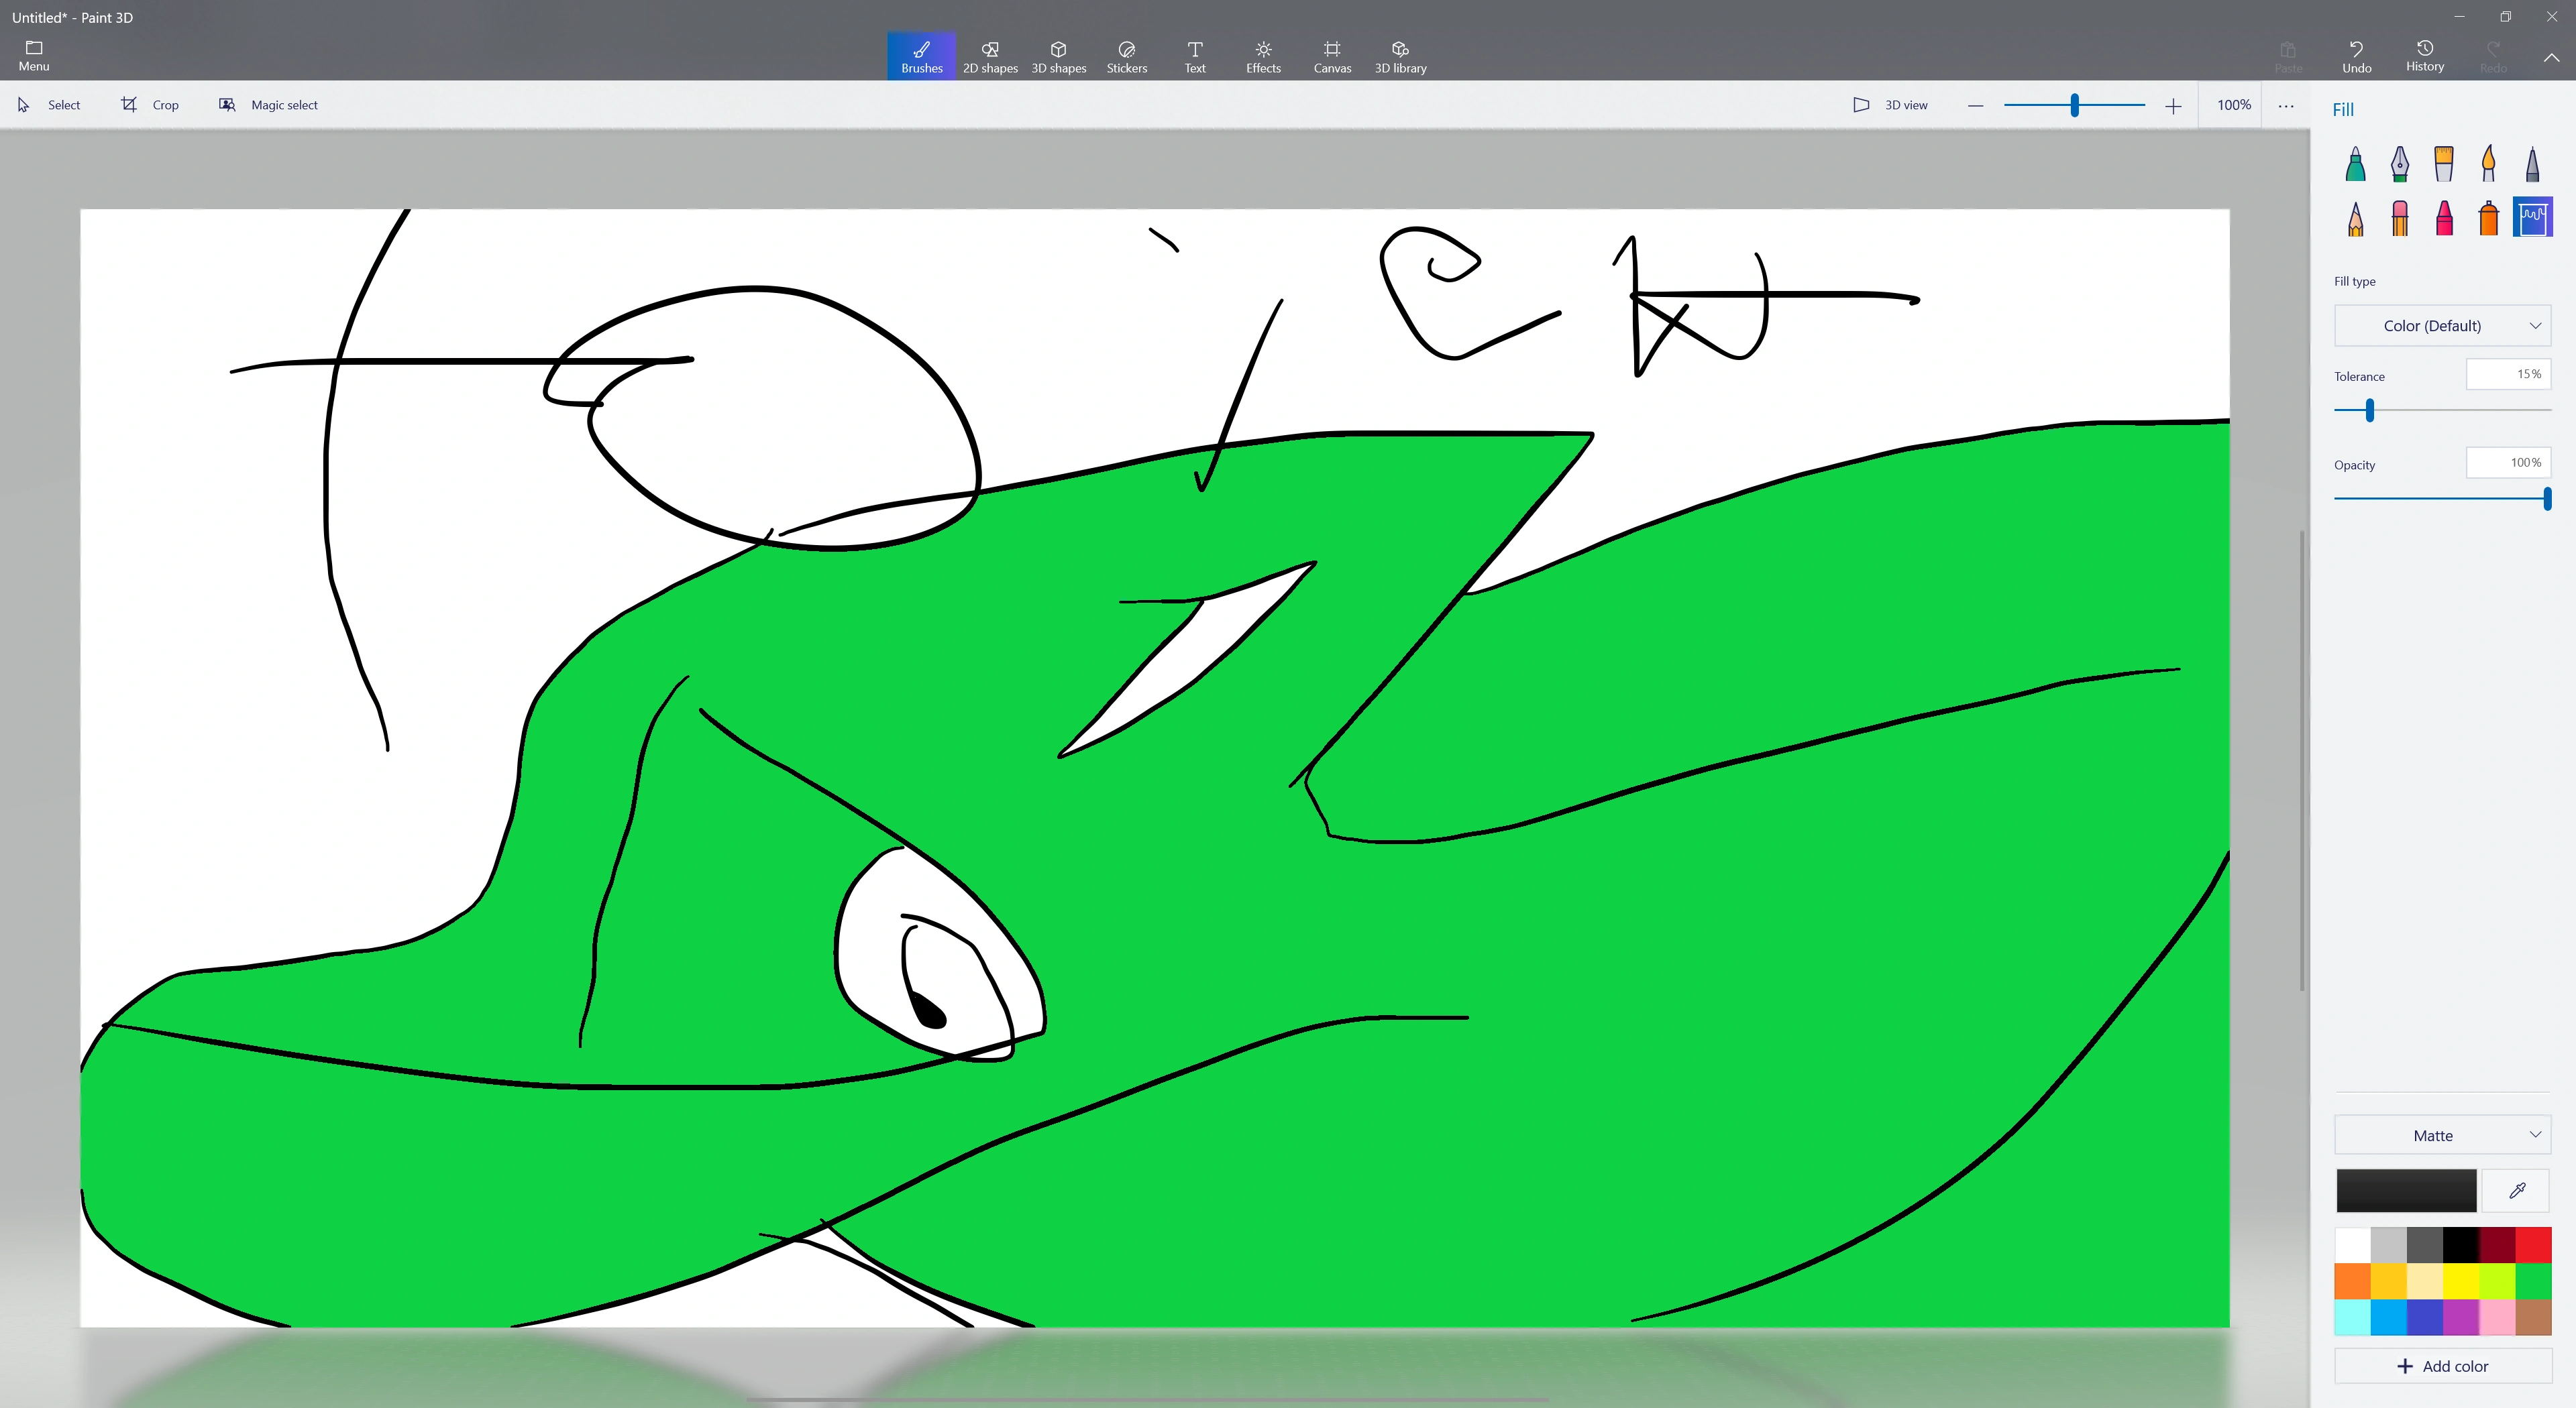
Task: Pick the Eyedropper color picker
Action: point(2517,1190)
